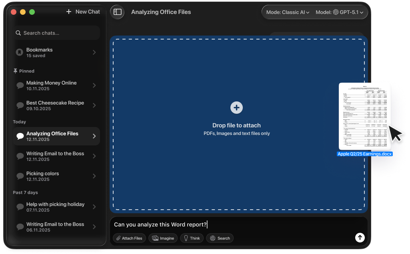The image size is (410, 254).
Task: Click the plus circle in the drop zone
Action: tap(236, 107)
